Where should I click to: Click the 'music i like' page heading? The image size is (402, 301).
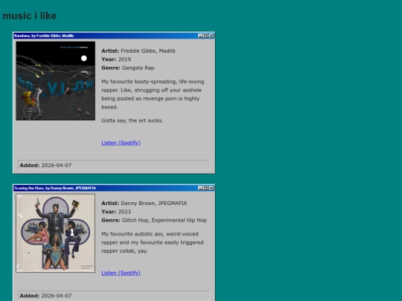click(x=30, y=16)
